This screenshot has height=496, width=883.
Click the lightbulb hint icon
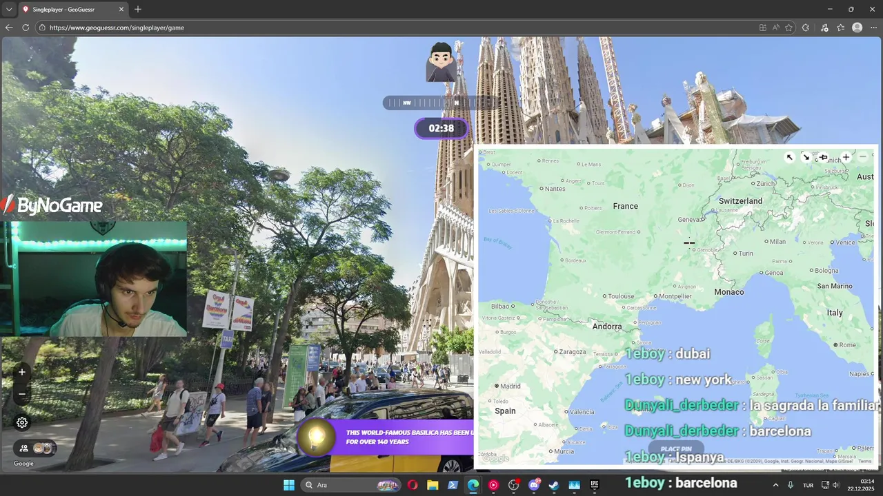317,437
